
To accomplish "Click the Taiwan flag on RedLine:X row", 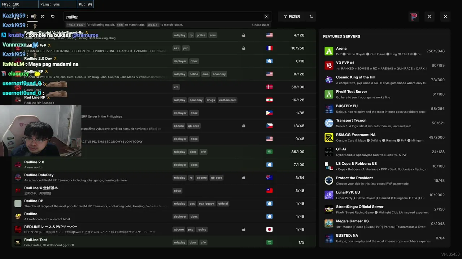I will [x=269, y=191].
